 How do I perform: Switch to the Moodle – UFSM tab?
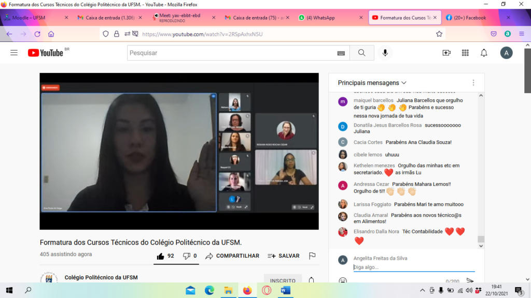[31, 18]
